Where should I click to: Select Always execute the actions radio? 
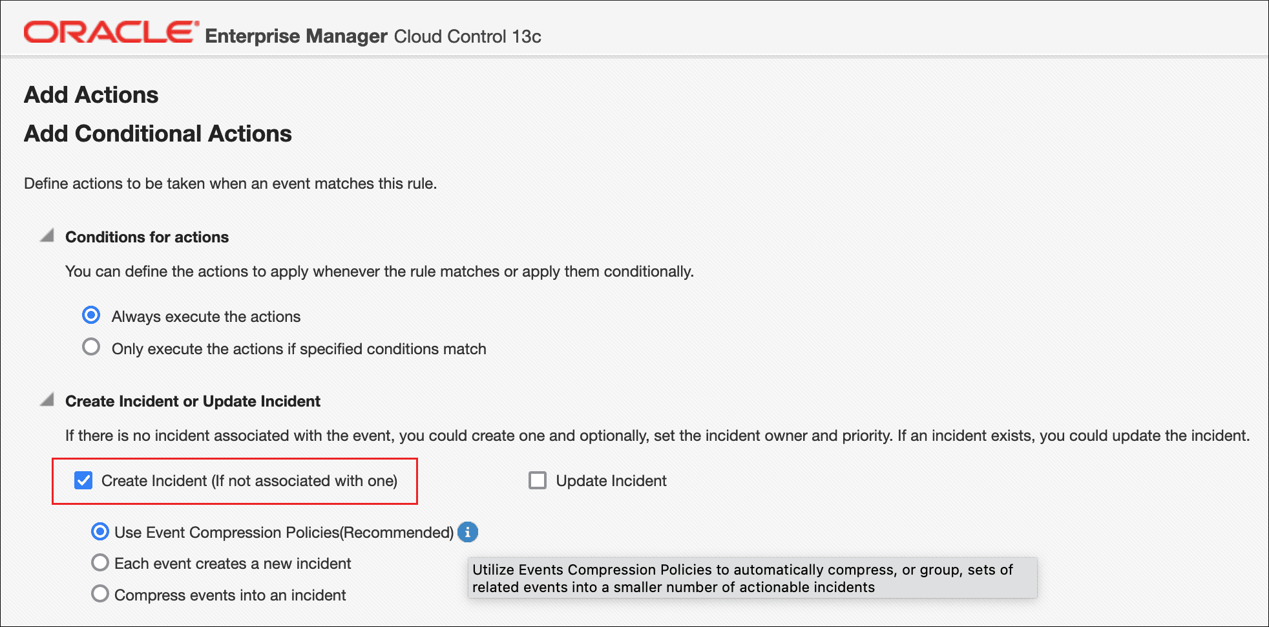[x=91, y=315]
